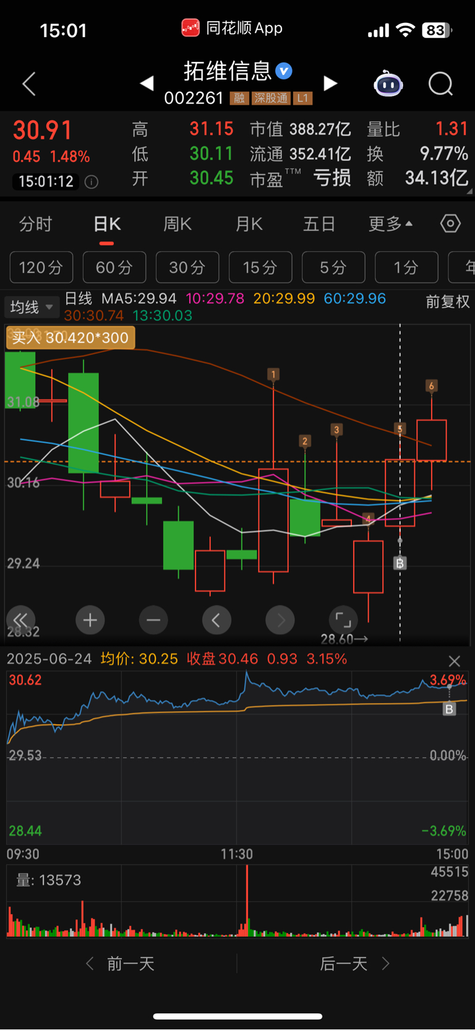Tap the 深股通 tag
This screenshot has height=1030, width=475.
[271, 98]
